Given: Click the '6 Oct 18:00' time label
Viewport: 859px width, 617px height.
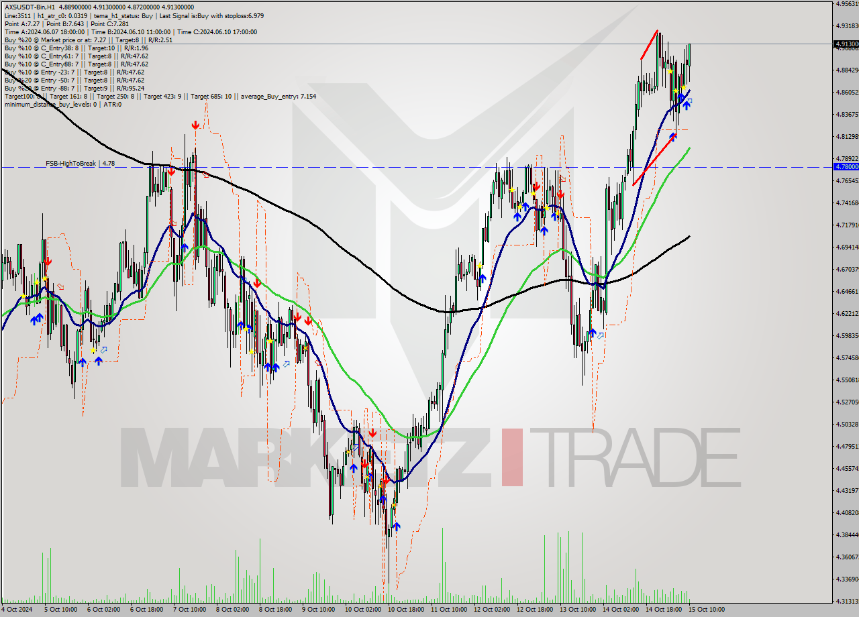Looking at the screenshot, I should (146, 610).
